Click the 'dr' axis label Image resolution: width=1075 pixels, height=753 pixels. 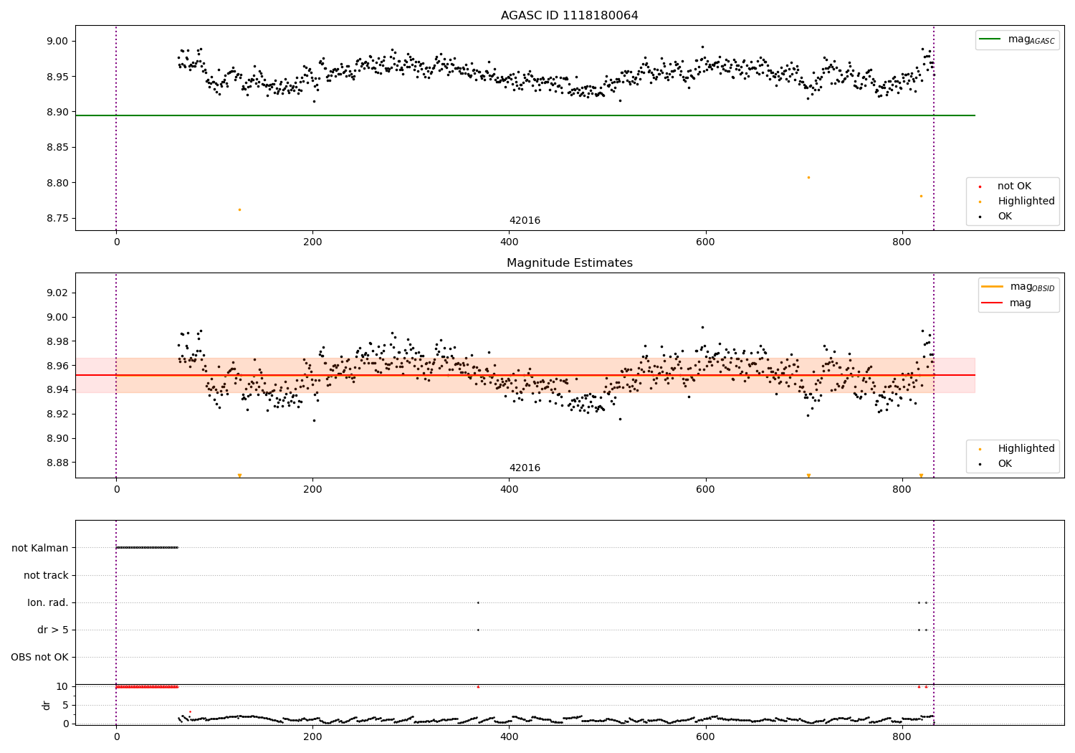click(47, 705)
